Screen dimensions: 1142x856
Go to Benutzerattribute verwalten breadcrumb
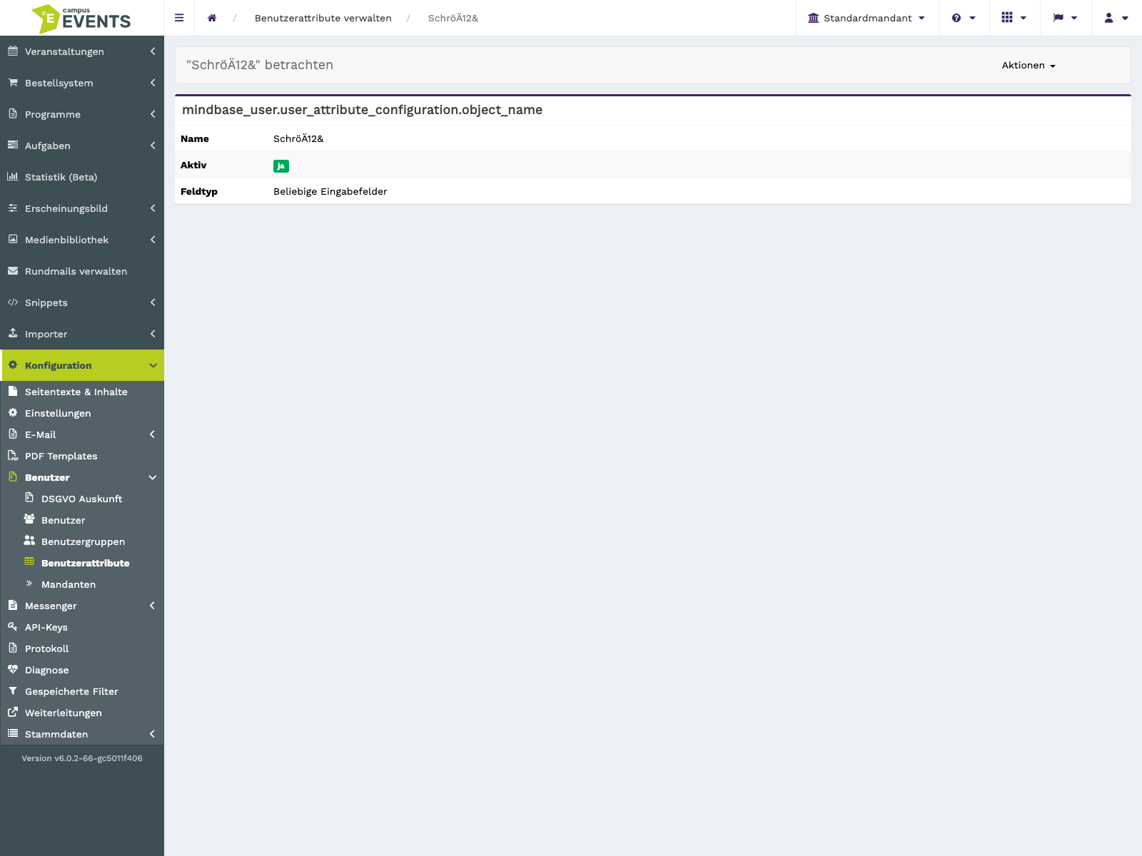tap(323, 18)
